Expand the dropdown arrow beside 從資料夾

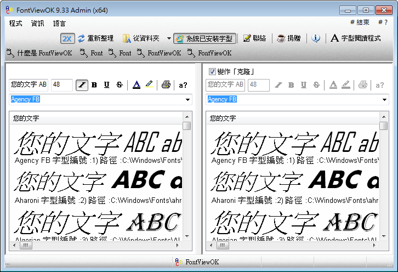169,38
